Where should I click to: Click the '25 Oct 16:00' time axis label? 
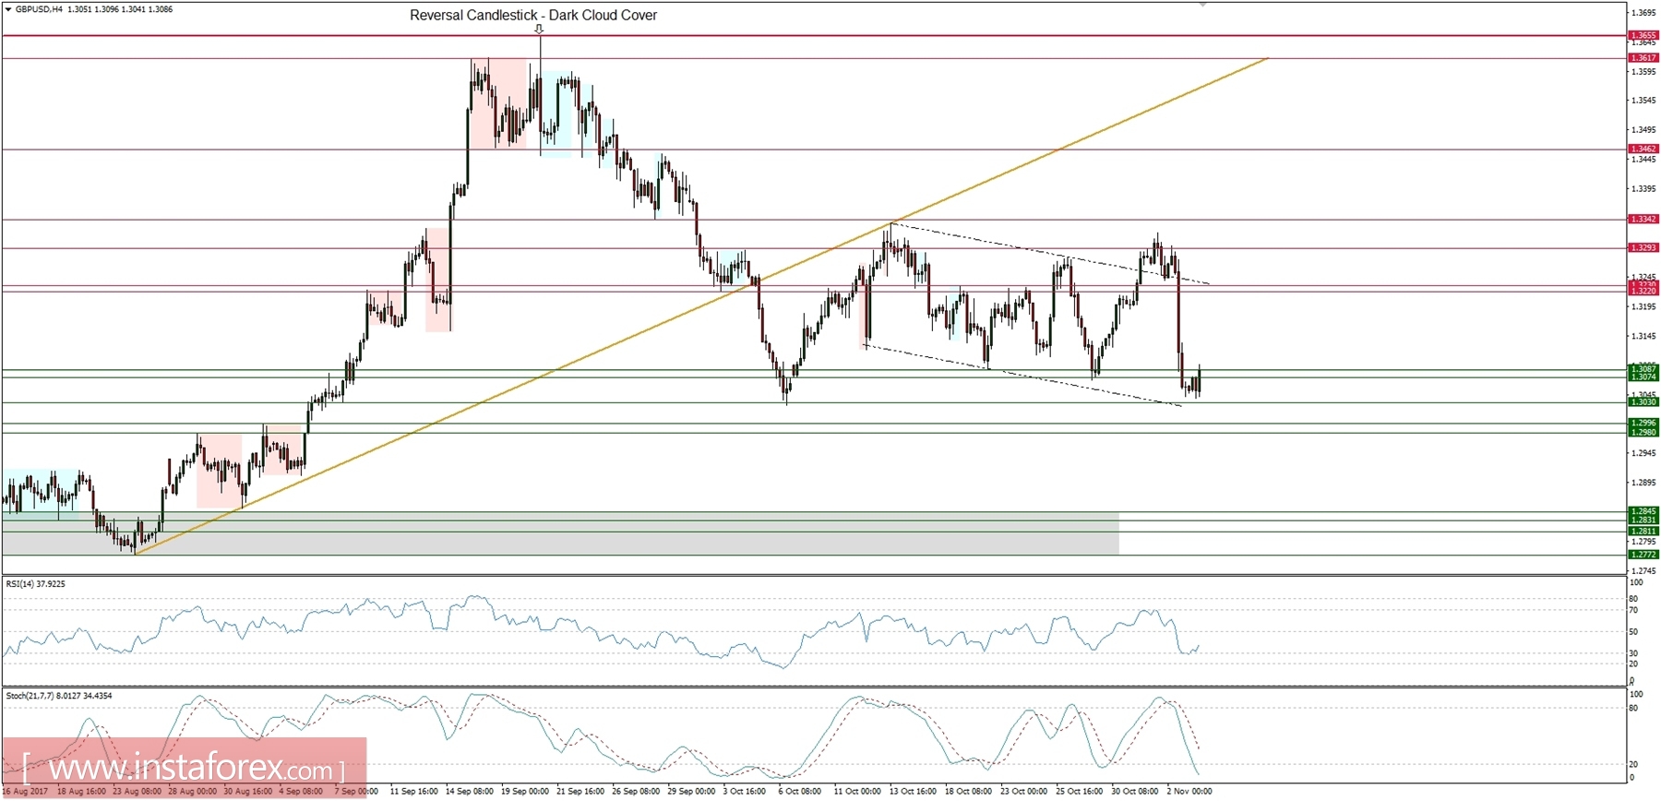1079,791
